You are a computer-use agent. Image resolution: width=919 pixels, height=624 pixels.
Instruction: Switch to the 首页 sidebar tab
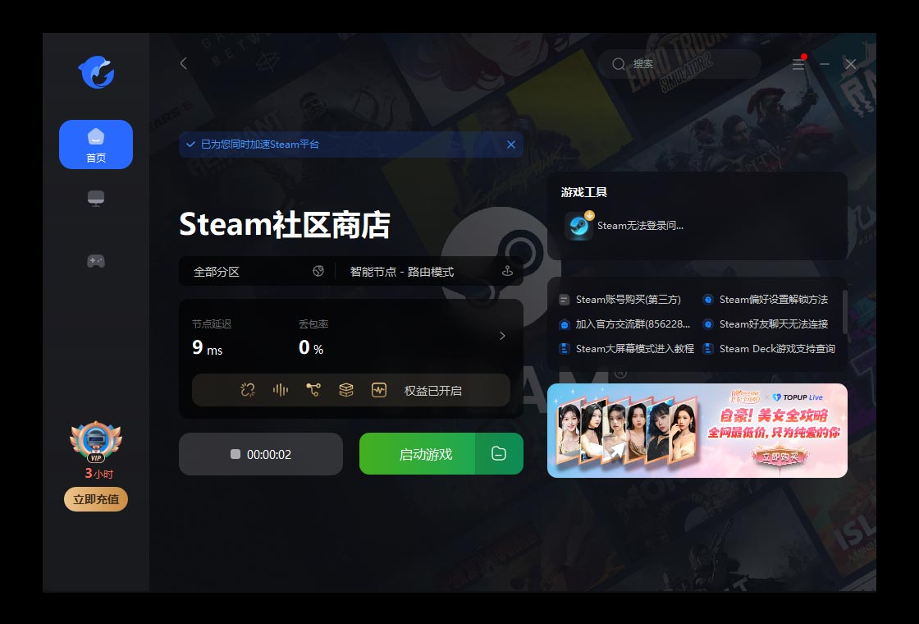[96, 144]
